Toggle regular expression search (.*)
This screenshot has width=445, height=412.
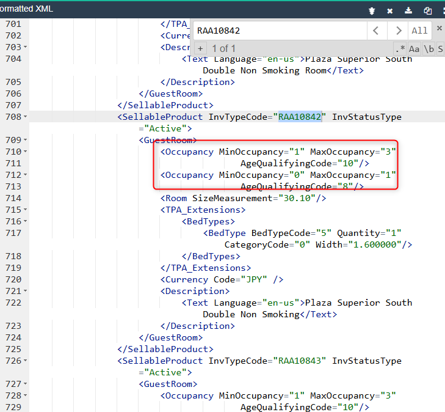coord(400,48)
